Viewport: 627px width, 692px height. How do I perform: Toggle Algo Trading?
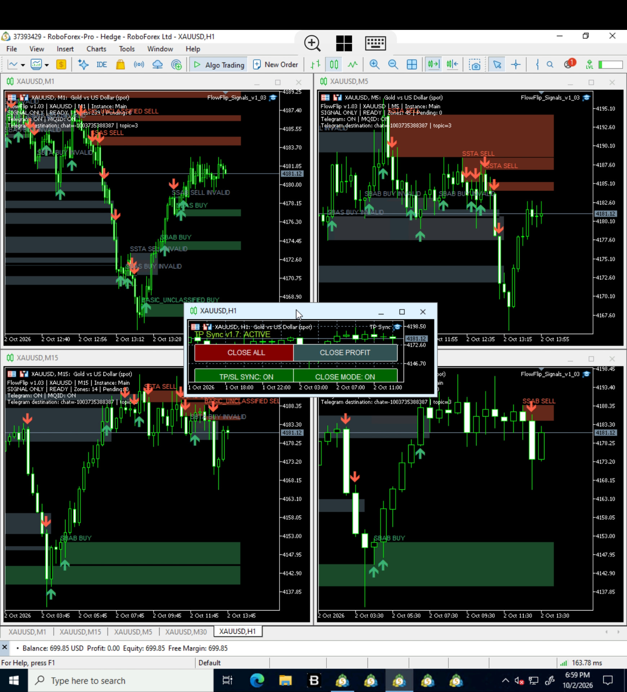point(219,65)
